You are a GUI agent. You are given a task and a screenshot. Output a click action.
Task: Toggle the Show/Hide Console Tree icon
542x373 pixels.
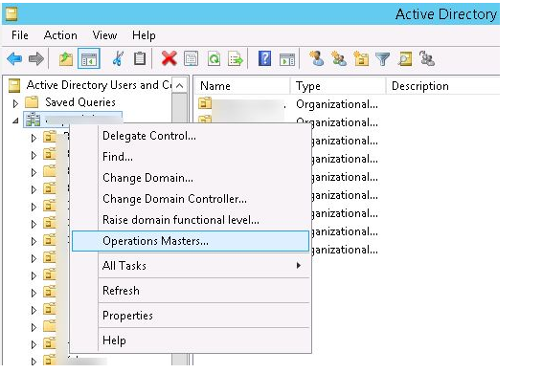[89, 58]
